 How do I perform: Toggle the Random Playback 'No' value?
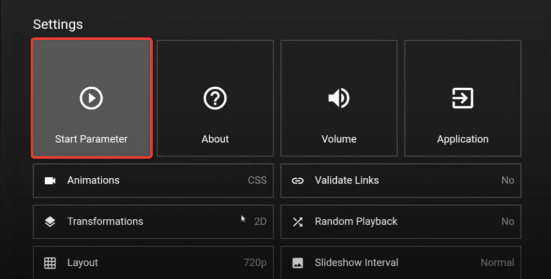coord(507,221)
